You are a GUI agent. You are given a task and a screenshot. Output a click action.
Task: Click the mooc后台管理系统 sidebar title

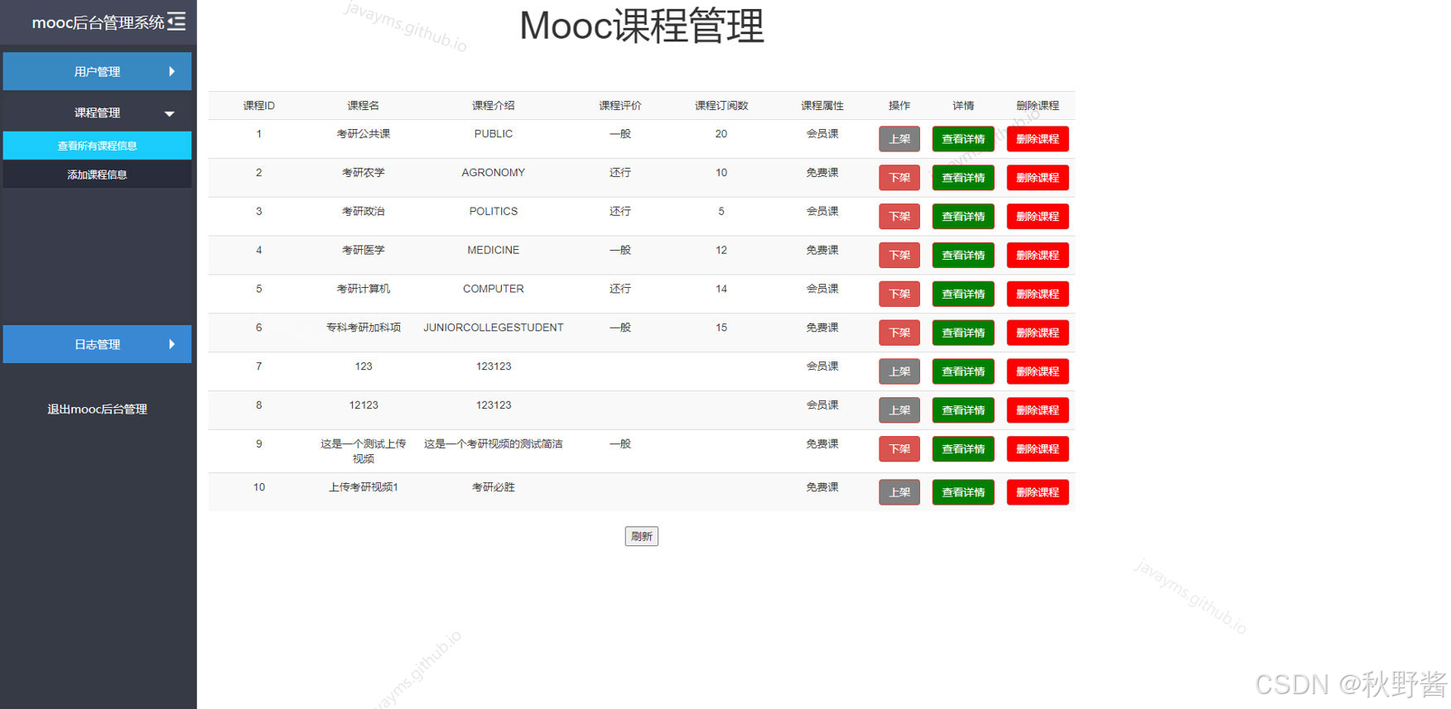pyautogui.click(x=98, y=22)
